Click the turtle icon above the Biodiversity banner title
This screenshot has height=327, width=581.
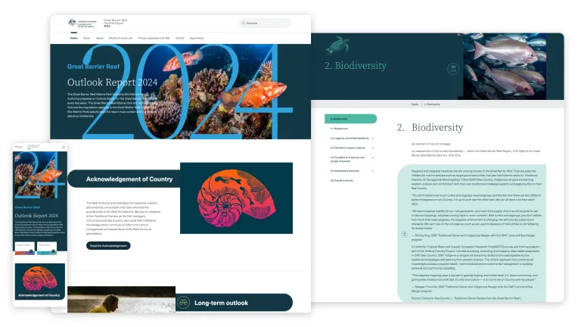(337, 45)
